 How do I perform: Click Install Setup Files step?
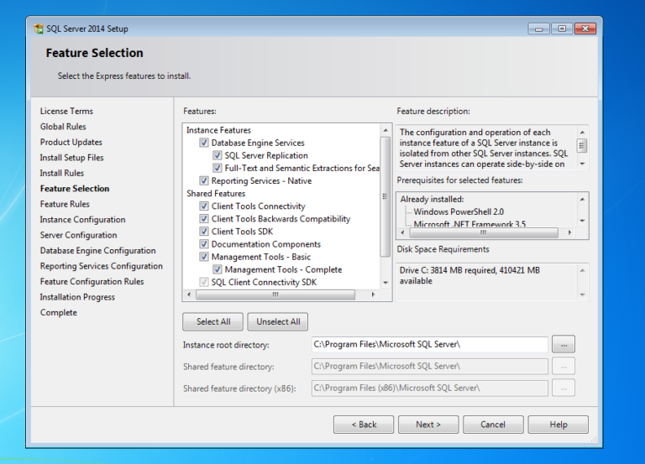tap(71, 158)
